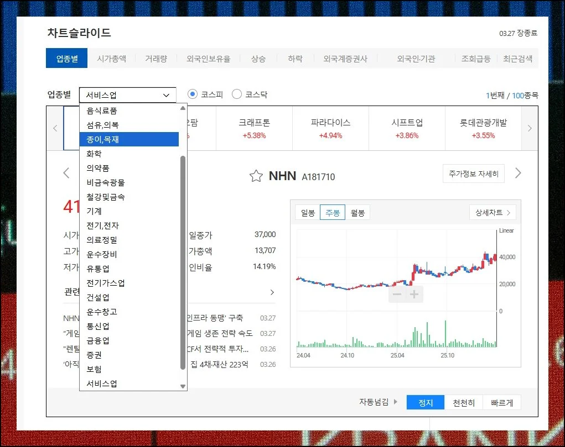Click the 자동넘김 play arrow icon
The width and height of the screenshot is (565, 447).
(x=395, y=403)
